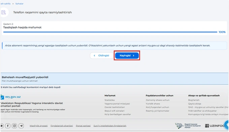
Task: Open Ko'p beriladigan savollar link
Action: 118,114
